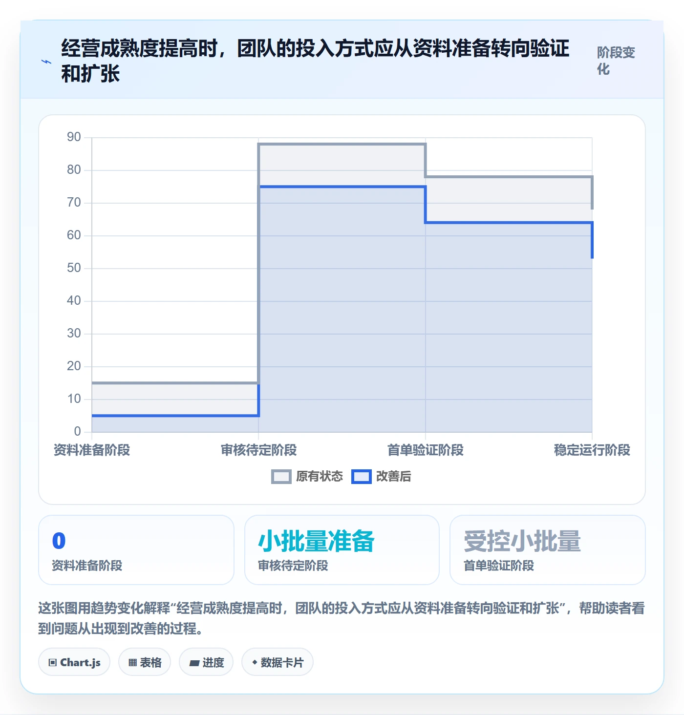Viewport: 684px width, 715px height.
Task: Click the lightning bolt icon in the header
Action: point(46,62)
